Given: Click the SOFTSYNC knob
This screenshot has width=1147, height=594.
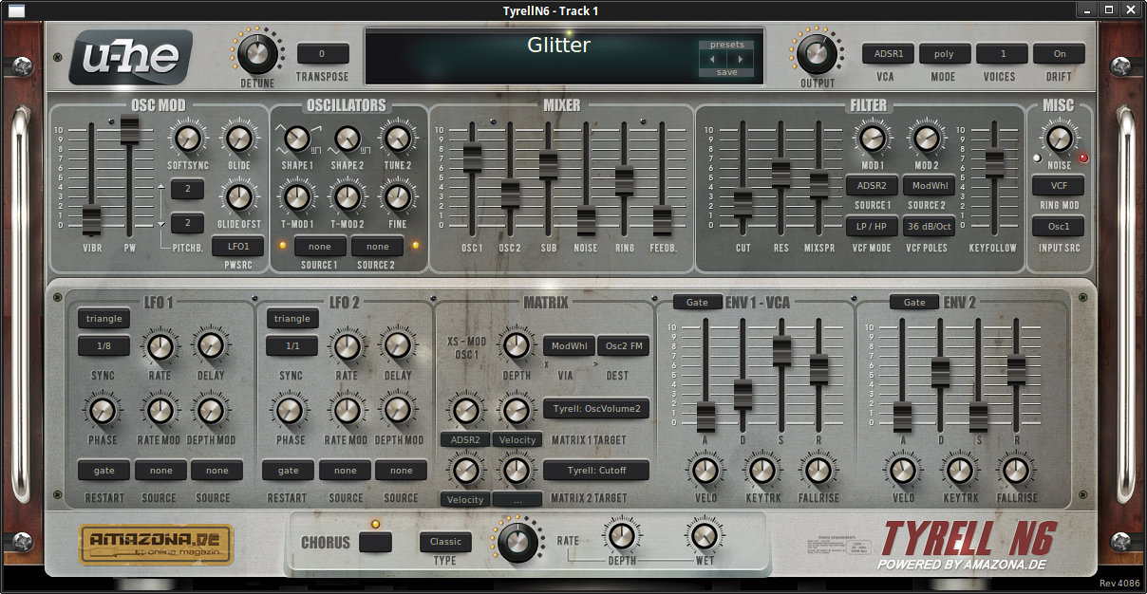Looking at the screenshot, I should point(188,139).
